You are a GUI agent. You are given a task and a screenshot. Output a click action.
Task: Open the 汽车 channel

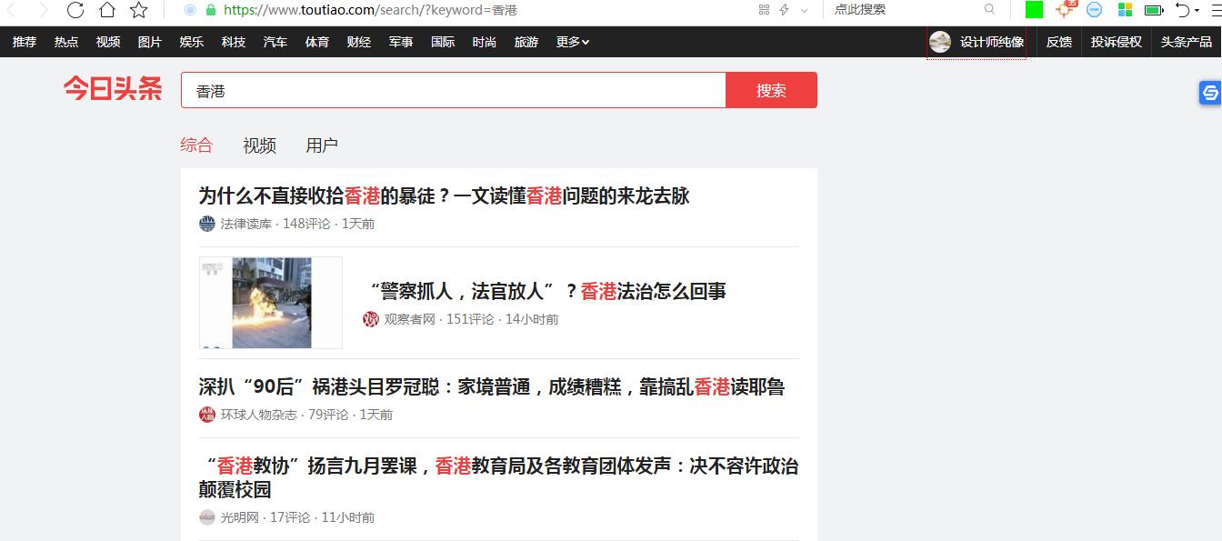pos(275,42)
